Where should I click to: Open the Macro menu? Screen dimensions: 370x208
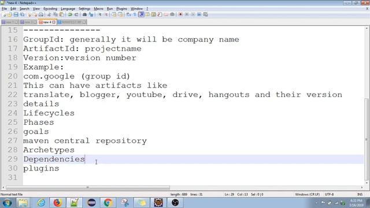coord(98,9)
